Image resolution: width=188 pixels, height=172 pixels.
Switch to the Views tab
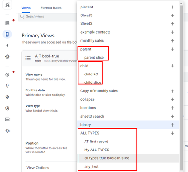pos(26,8)
